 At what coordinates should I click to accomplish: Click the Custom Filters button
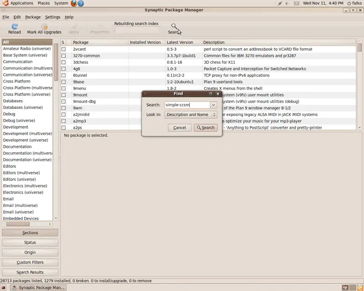[30, 262]
